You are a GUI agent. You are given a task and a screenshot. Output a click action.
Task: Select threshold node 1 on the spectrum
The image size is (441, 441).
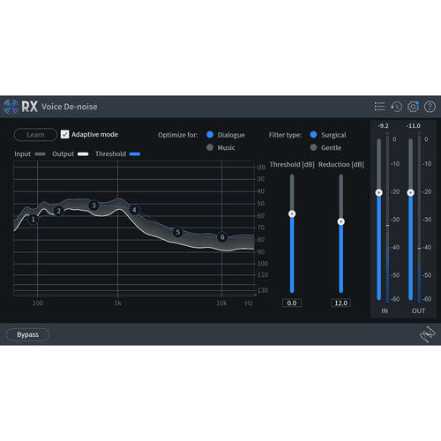click(34, 220)
